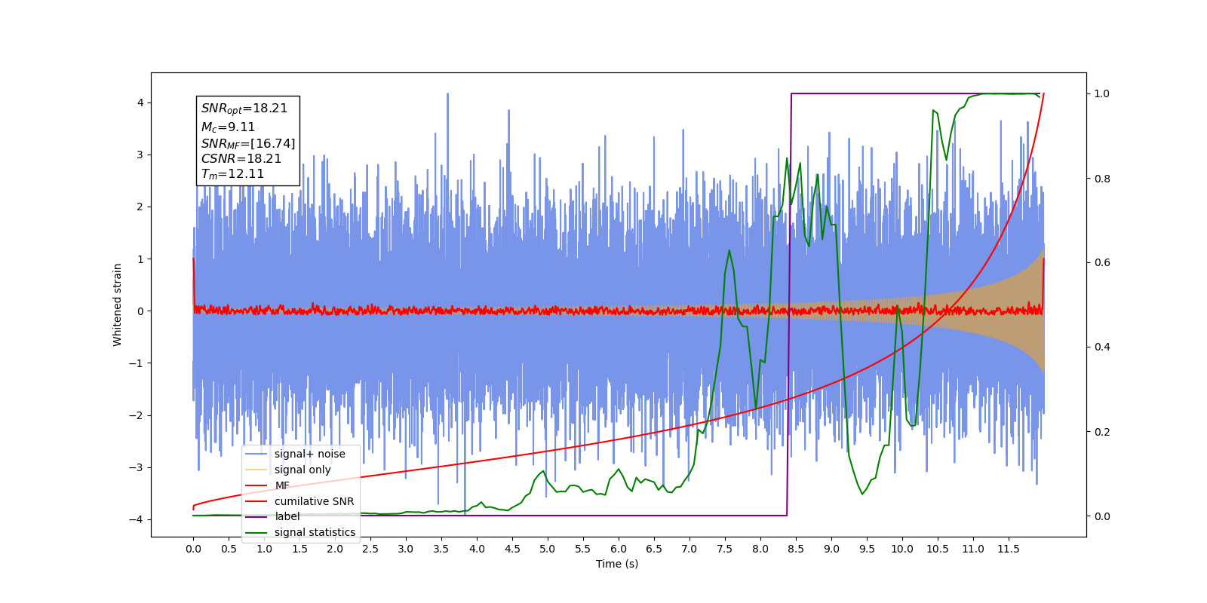Screen dimensions: 1207x603
Task: Click the 1 tick on strain axis
Action: tap(140, 259)
